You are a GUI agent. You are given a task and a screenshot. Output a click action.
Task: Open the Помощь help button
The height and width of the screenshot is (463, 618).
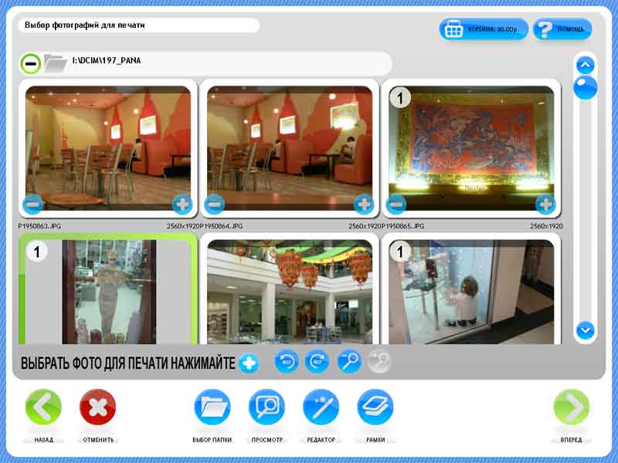[562, 29]
